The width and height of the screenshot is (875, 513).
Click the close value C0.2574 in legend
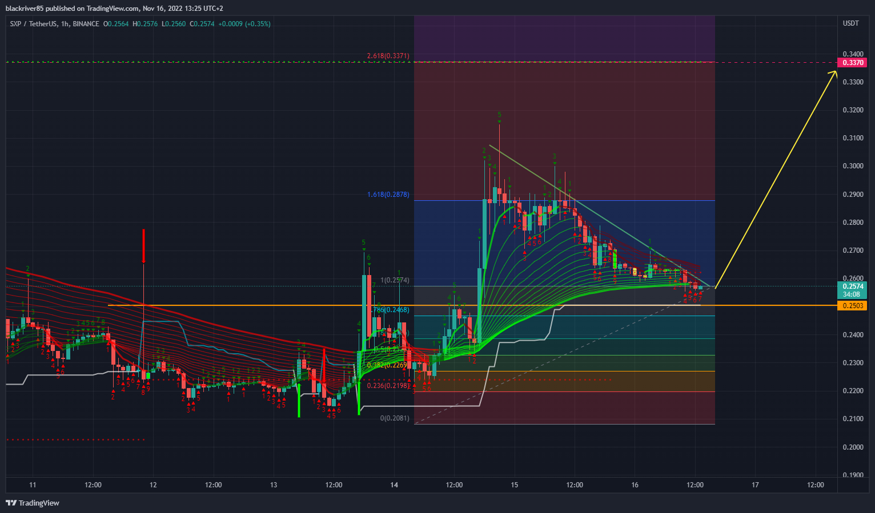(202, 24)
